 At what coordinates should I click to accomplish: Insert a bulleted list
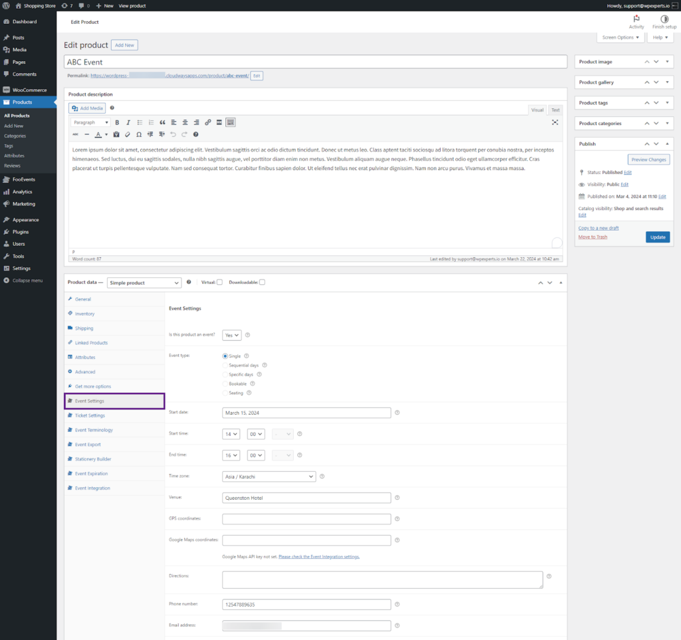point(140,122)
